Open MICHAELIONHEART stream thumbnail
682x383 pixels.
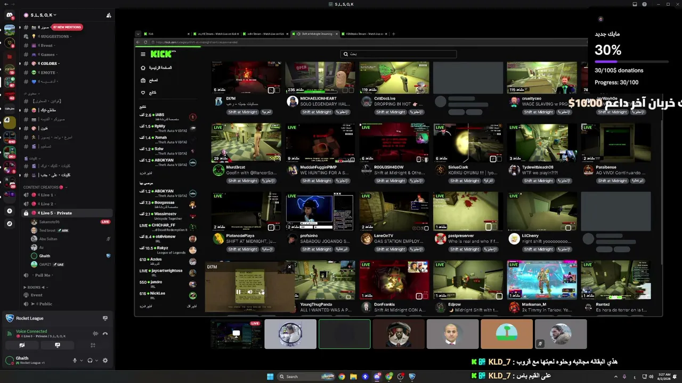[320, 78]
